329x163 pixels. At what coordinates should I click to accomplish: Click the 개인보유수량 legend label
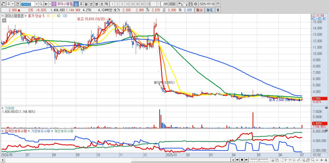tap(64, 131)
